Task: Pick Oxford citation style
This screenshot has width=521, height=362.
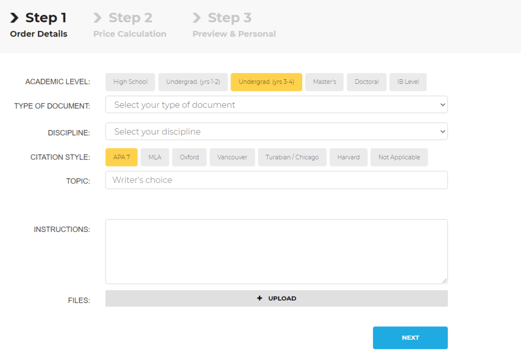Action: [x=189, y=157]
